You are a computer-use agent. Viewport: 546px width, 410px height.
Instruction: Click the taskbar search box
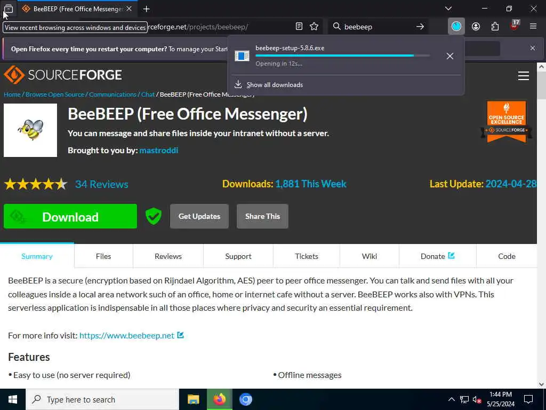[102, 399]
